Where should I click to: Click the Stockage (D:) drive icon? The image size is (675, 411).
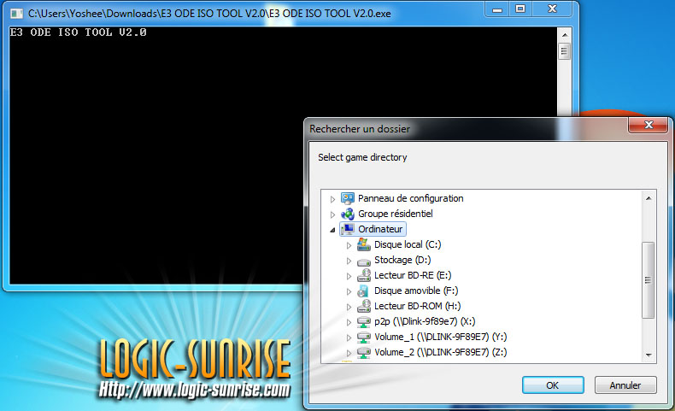pos(364,261)
